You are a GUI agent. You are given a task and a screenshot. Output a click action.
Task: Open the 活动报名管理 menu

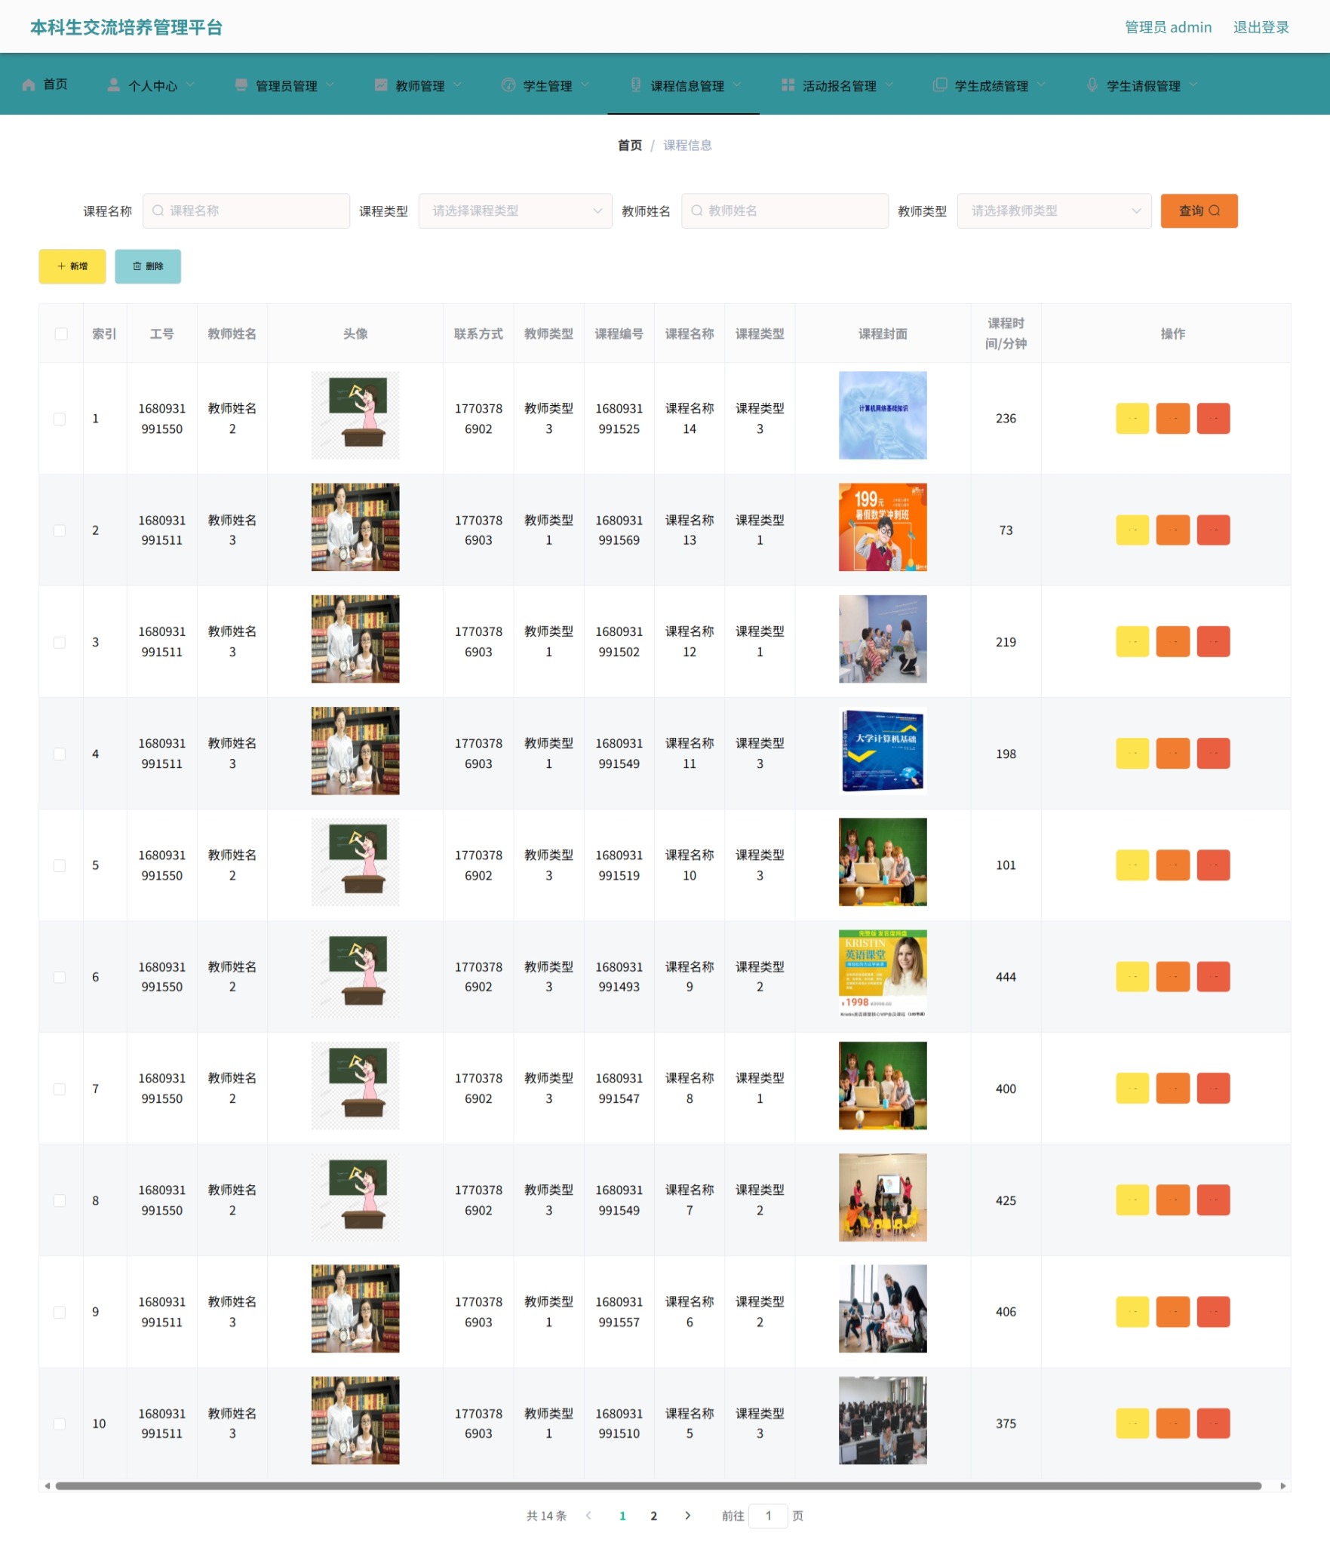point(837,85)
